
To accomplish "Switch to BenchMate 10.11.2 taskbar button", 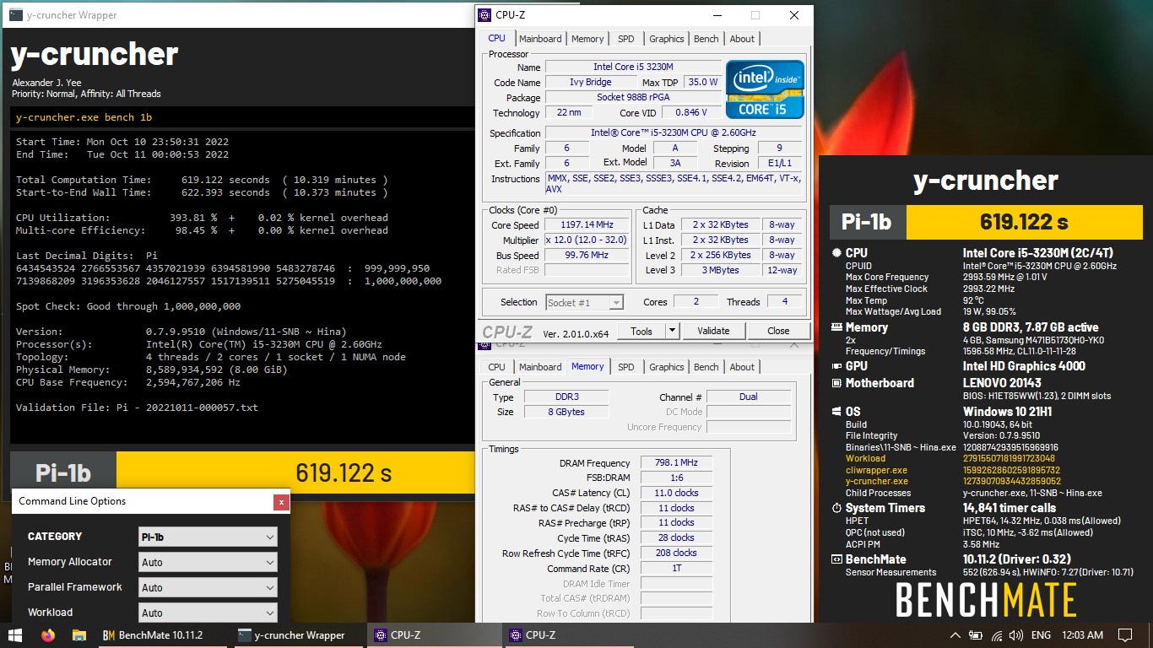I will point(162,635).
